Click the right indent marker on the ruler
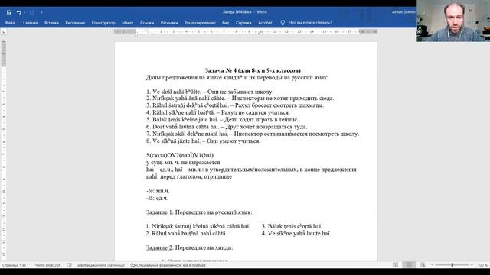490x275 pixels. pyautogui.click(x=359, y=34)
